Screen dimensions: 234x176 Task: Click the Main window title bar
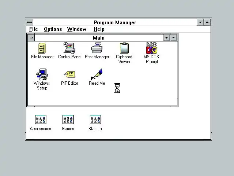pos(99,38)
